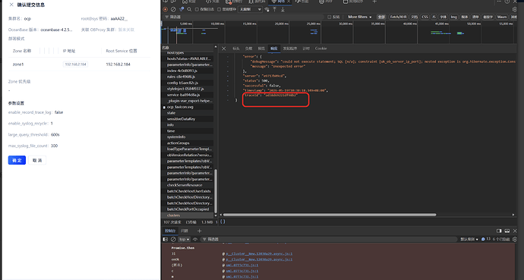This screenshot has width=524, height=280.
Task: Enable the 保留日志 preserve log checkbox
Action: pos(197,9)
